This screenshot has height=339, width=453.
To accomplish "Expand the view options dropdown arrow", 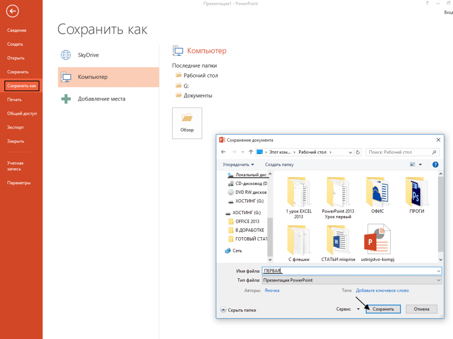I will [x=420, y=165].
